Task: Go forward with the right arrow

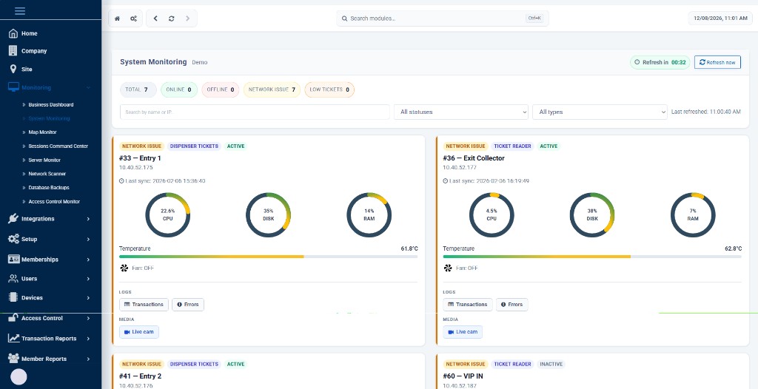Action: coord(187,18)
